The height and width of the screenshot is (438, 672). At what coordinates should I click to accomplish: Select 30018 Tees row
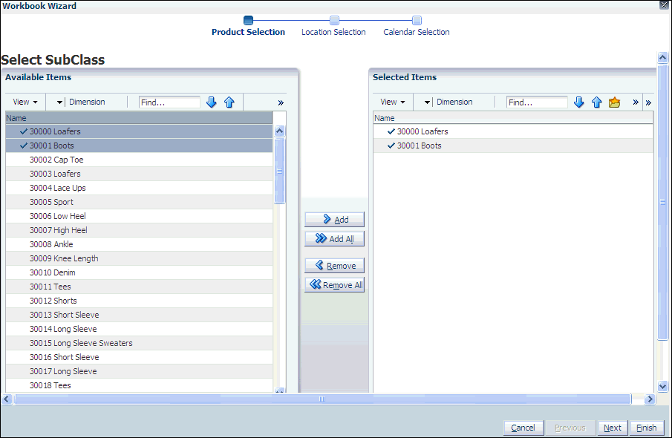point(139,386)
